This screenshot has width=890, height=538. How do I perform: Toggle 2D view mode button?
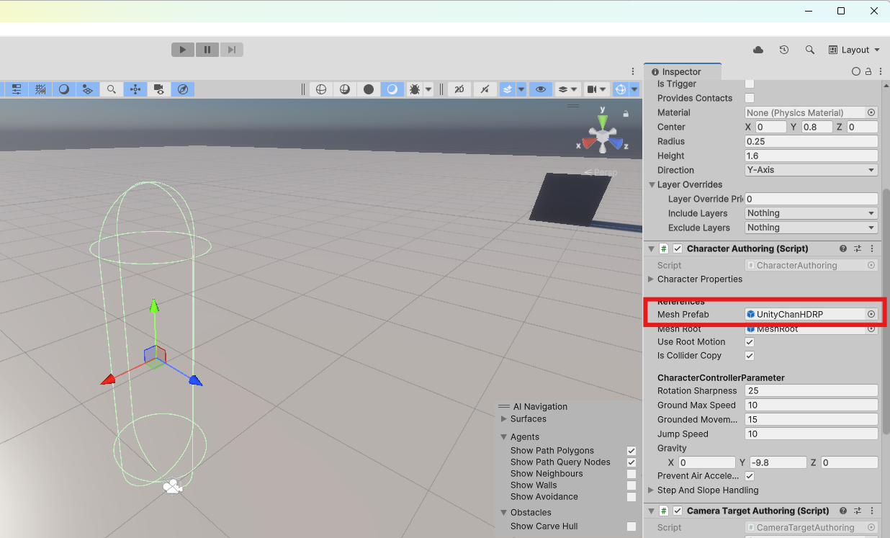tap(459, 89)
